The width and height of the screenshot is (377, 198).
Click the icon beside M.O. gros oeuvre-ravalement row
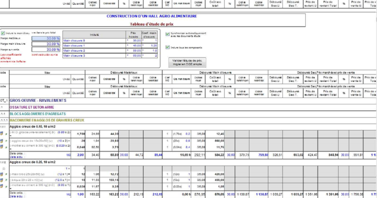1,134
